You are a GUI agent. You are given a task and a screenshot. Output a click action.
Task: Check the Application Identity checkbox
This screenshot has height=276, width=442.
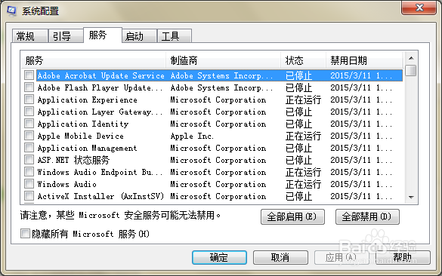pyautogui.click(x=29, y=124)
